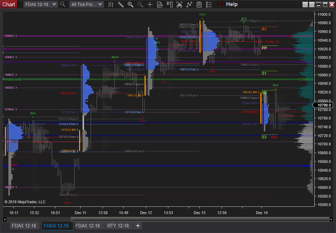Click the scrollbar right arrow
The image size is (336, 233).
331,219
